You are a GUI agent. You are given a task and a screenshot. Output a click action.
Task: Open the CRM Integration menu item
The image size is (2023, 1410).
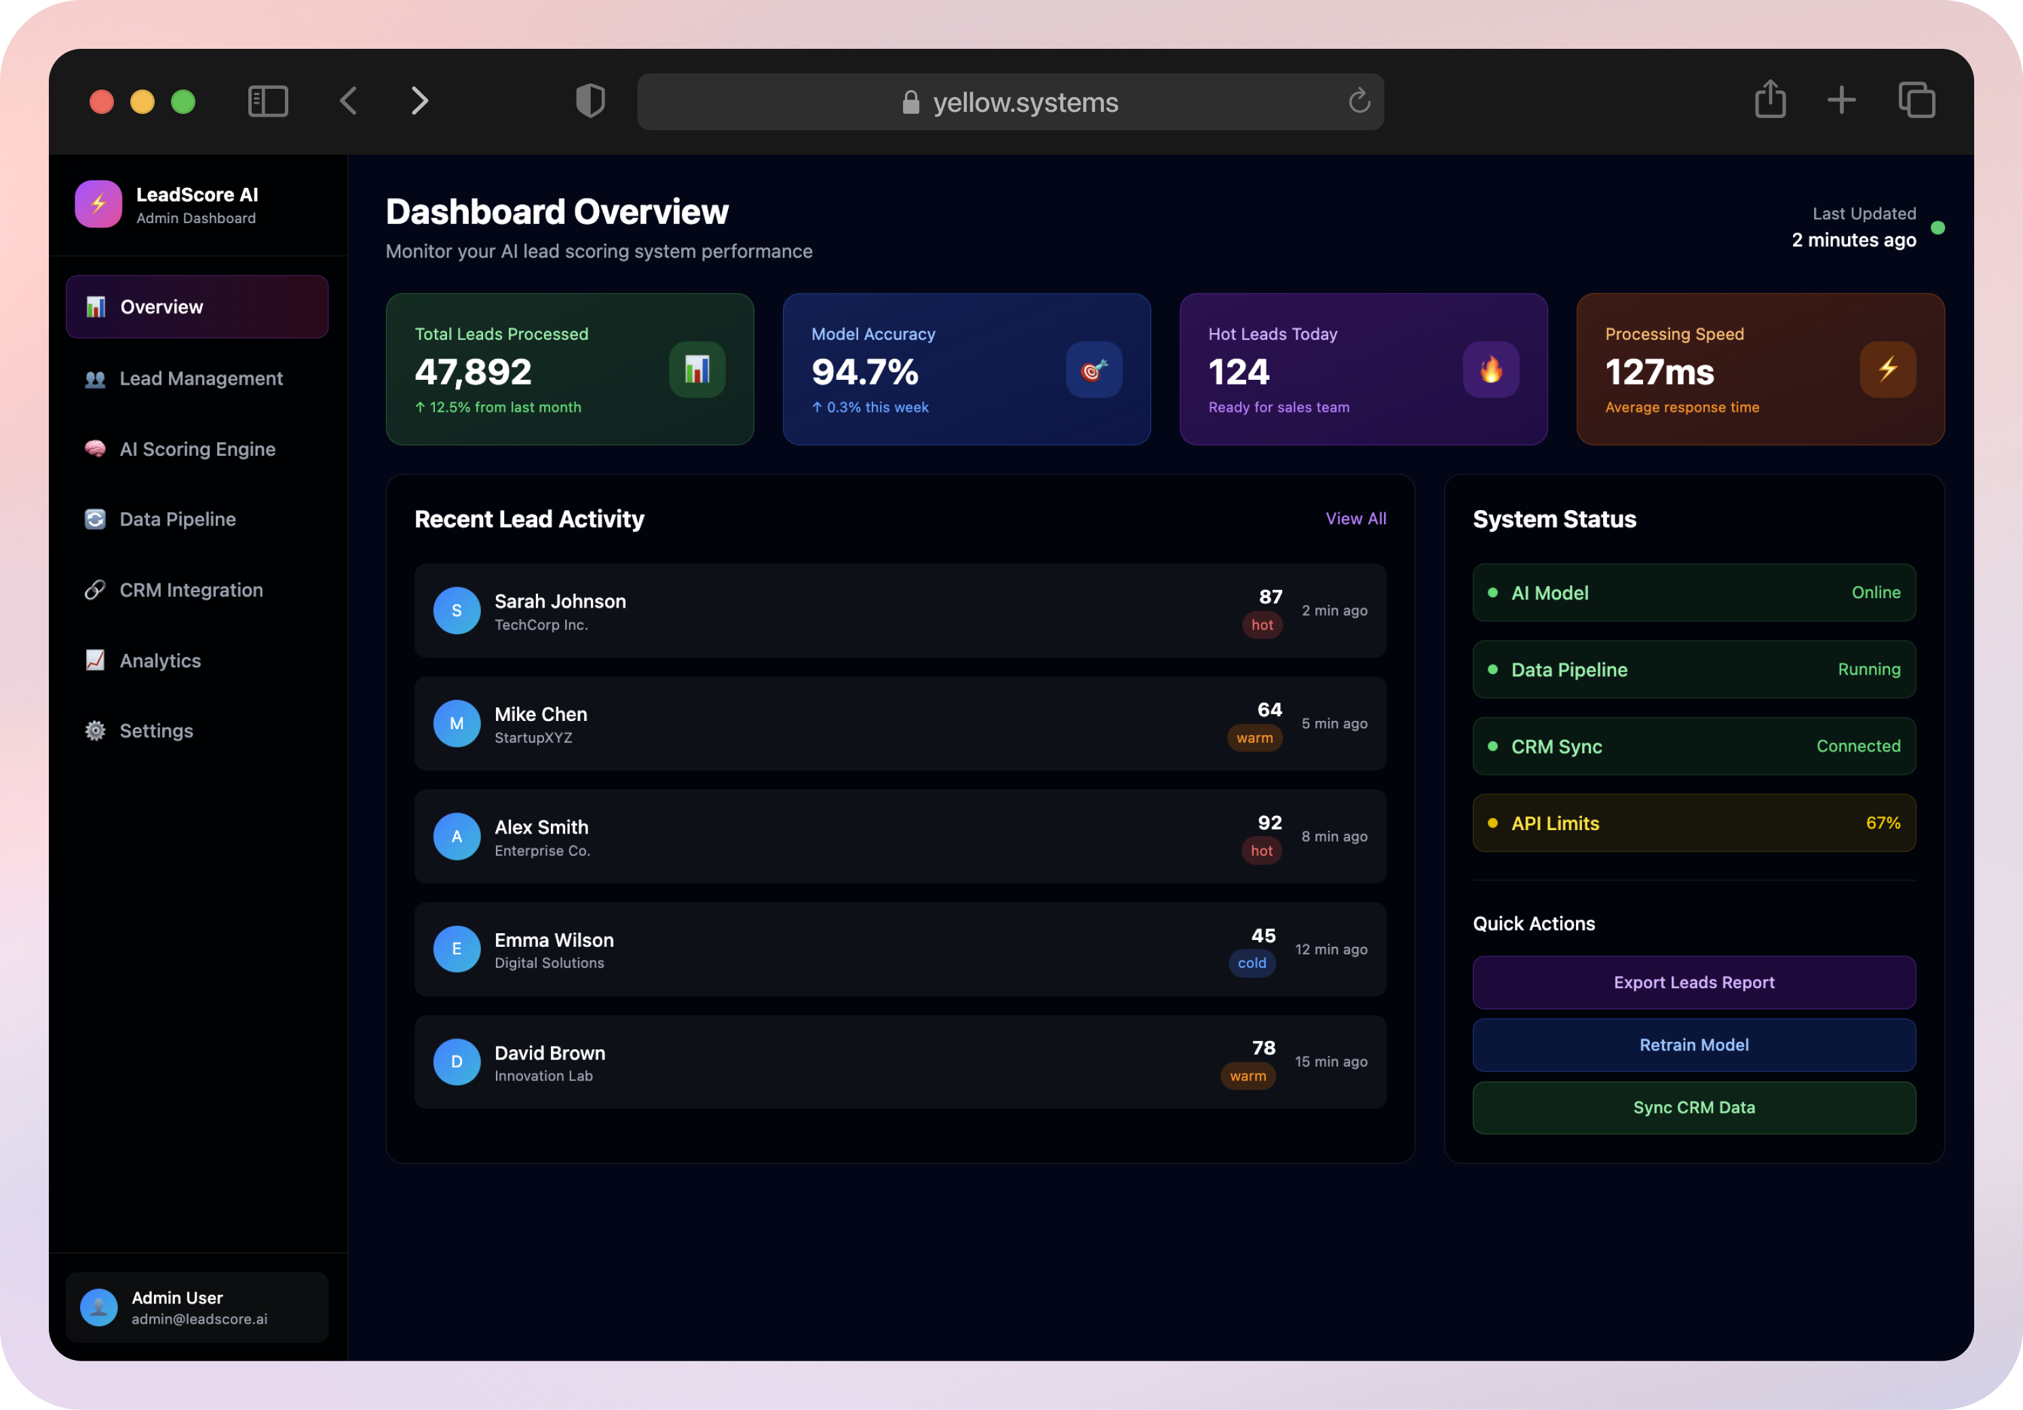[197, 590]
